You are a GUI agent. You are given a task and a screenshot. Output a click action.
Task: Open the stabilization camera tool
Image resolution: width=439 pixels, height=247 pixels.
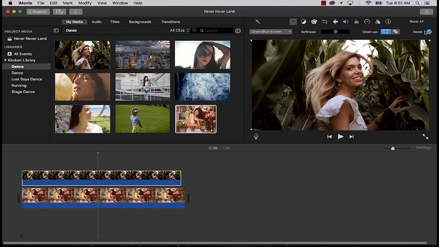click(335, 21)
